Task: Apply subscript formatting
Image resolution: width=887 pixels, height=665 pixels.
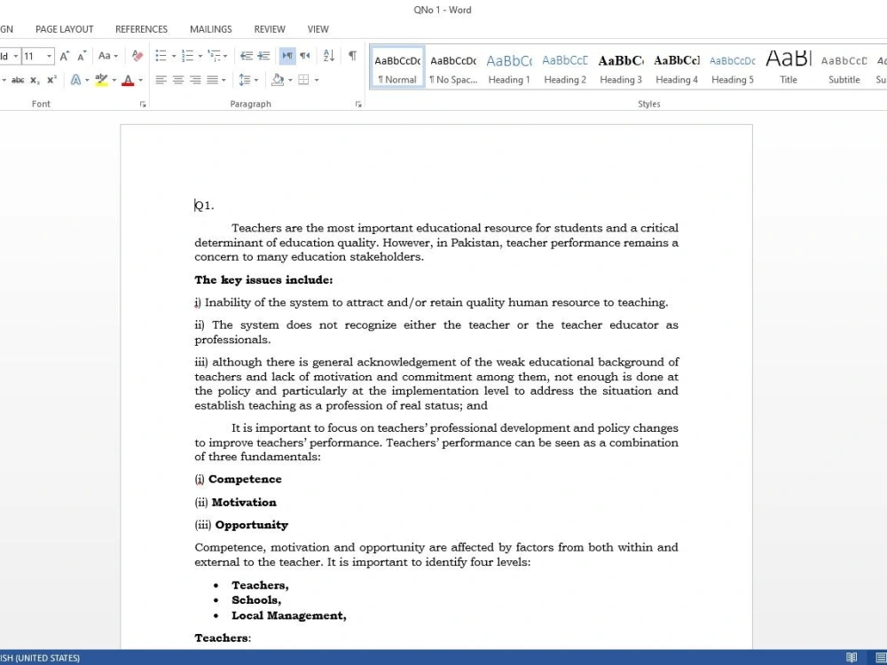Action: tap(35, 81)
